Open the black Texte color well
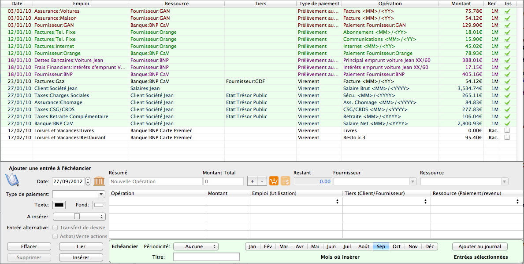The width and height of the screenshot is (524, 264). (x=60, y=205)
